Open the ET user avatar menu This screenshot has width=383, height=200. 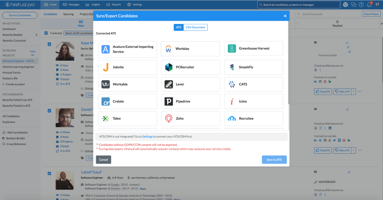pos(378,5)
